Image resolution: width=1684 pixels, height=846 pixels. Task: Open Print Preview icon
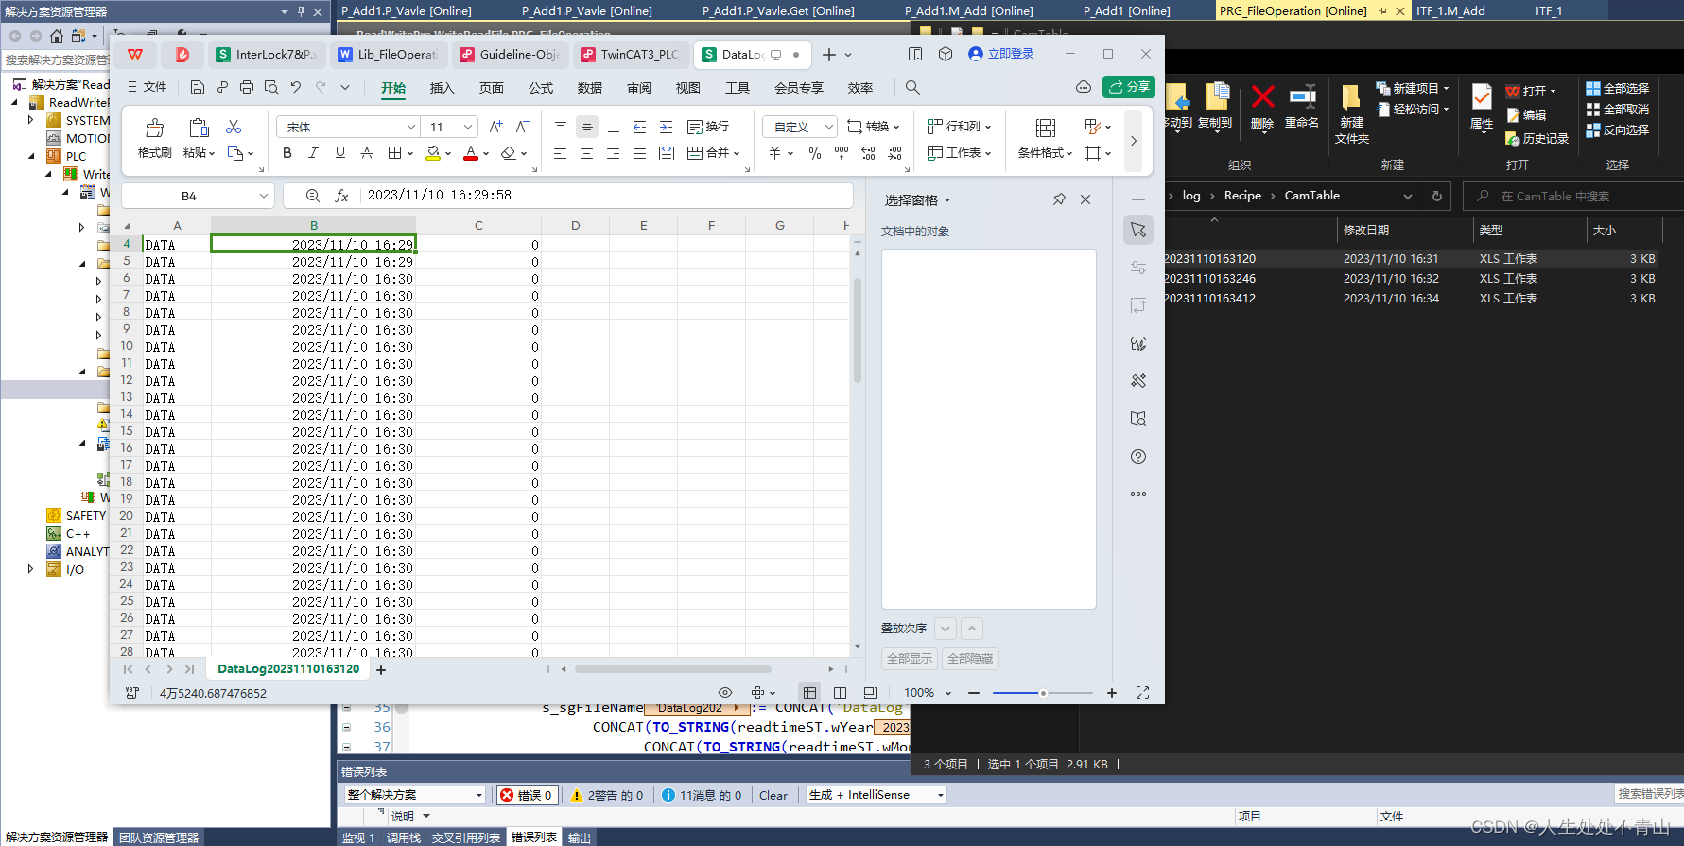pyautogui.click(x=271, y=87)
